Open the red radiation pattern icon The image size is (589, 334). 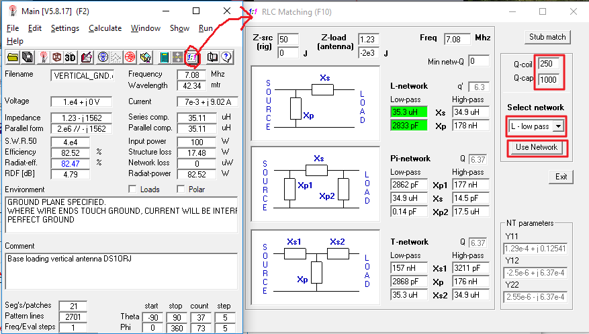tap(130, 57)
